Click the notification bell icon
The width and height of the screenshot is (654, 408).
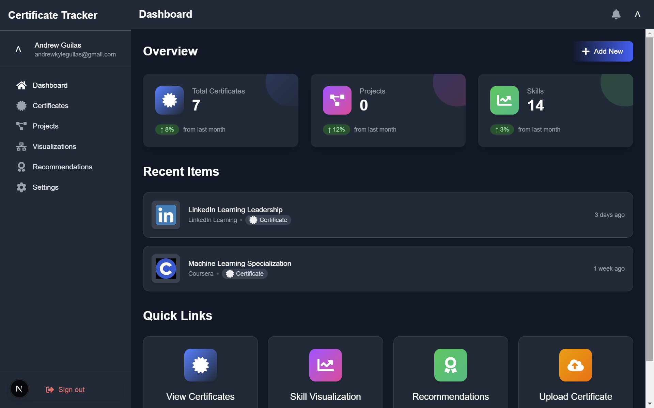[616, 14]
